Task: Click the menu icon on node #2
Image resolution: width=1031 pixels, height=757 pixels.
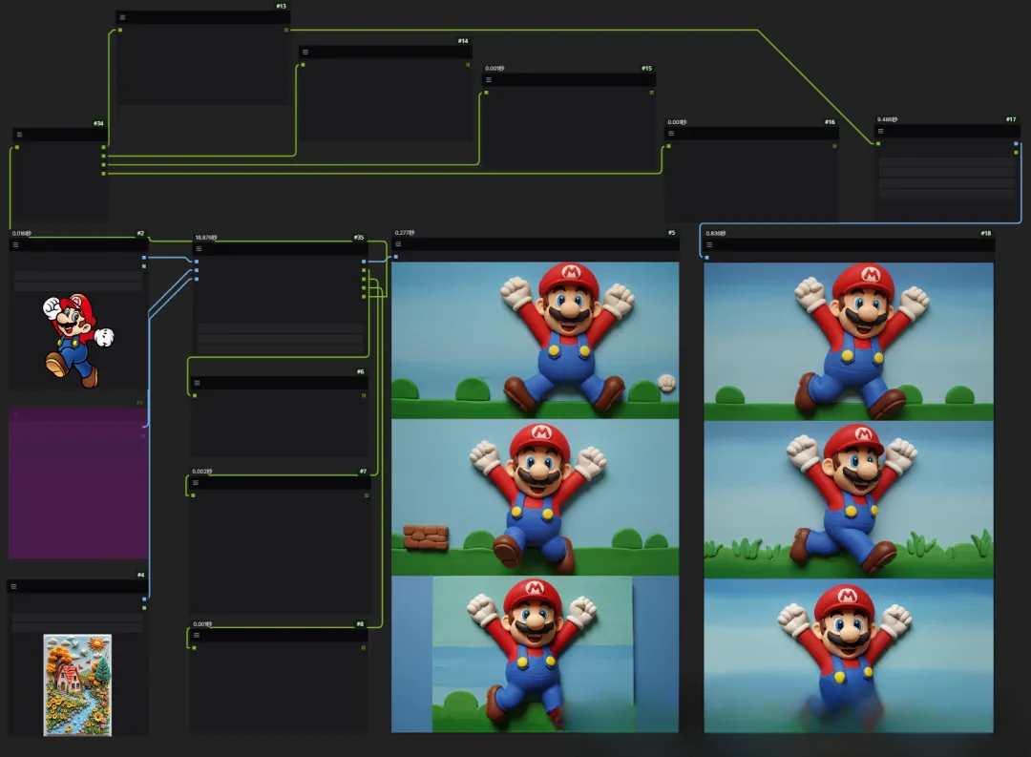Action: pos(15,245)
